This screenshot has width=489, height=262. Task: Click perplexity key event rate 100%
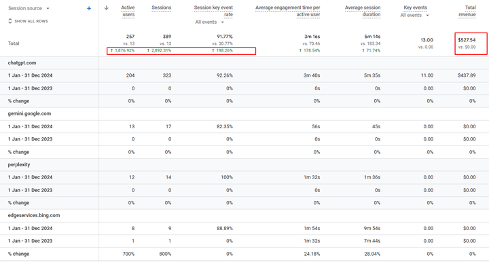[x=227, y=177]
